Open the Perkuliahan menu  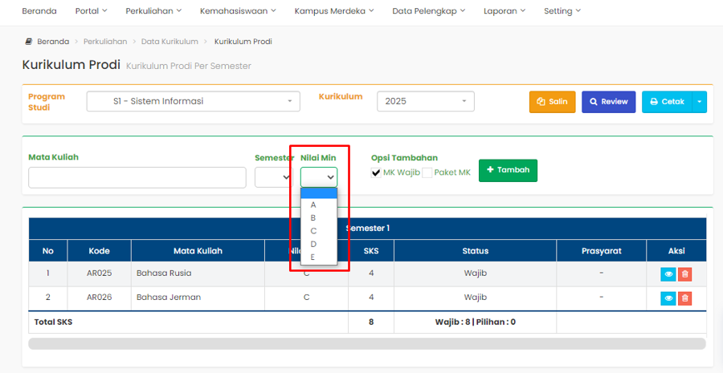(153, 11)
